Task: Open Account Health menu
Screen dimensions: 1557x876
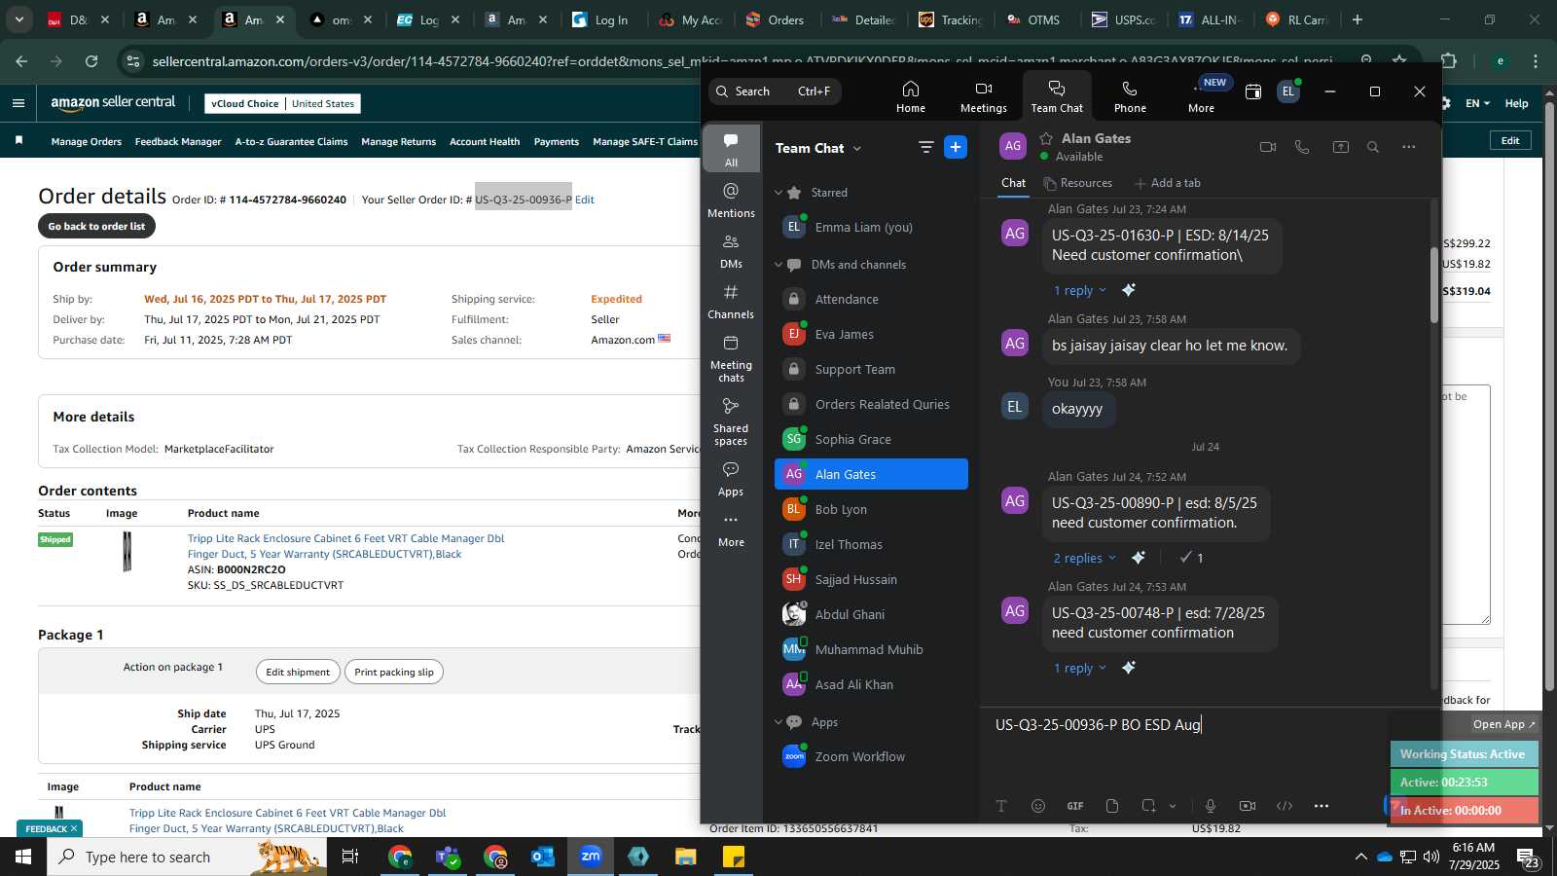Action: [x=485, y=142]
